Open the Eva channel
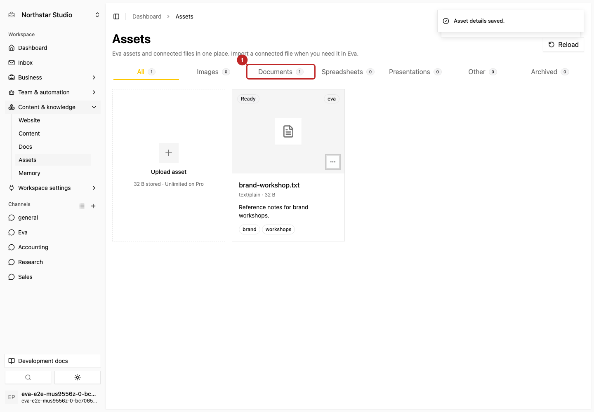 (53, 232)
